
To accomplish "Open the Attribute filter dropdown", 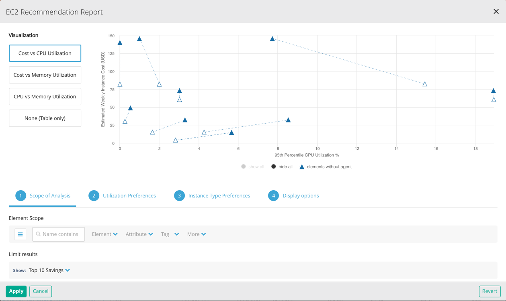I will pos(139,234).
